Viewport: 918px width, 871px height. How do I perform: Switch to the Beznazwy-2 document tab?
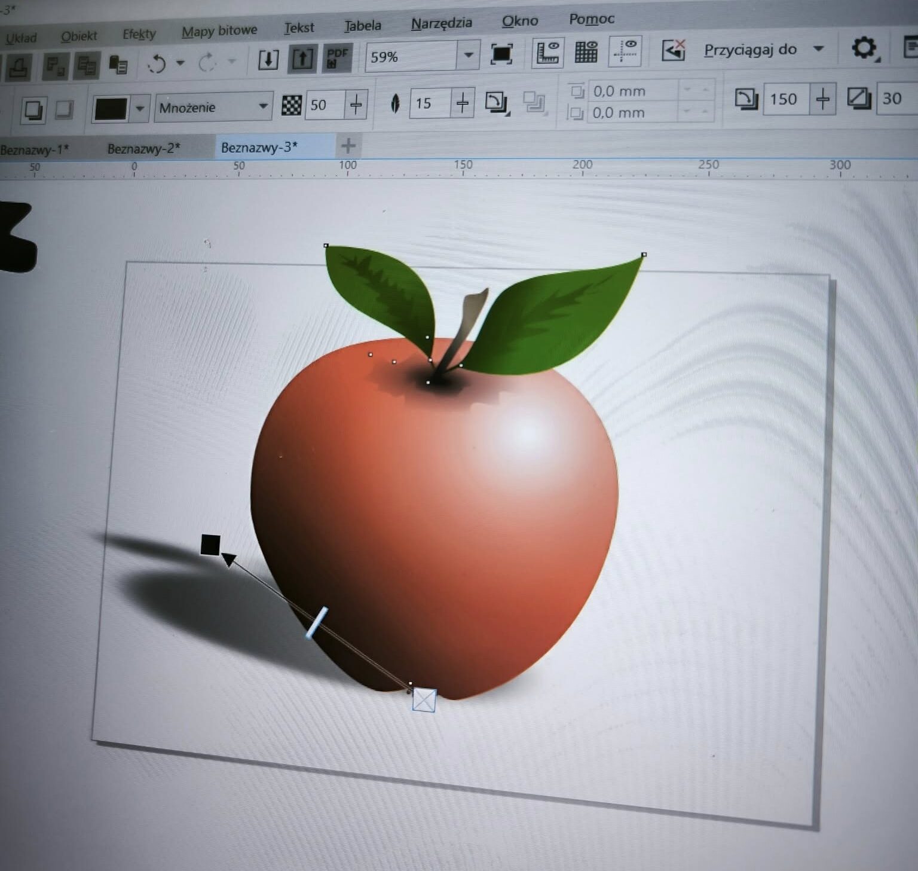143,148
